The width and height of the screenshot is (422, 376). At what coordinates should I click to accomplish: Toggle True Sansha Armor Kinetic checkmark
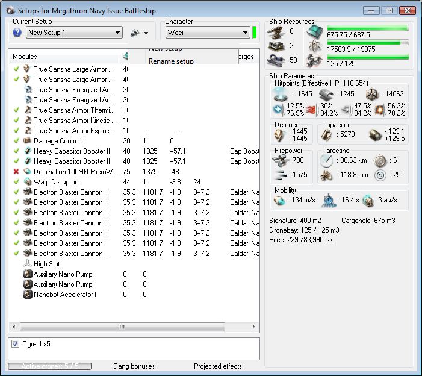[x=16, y=120]
